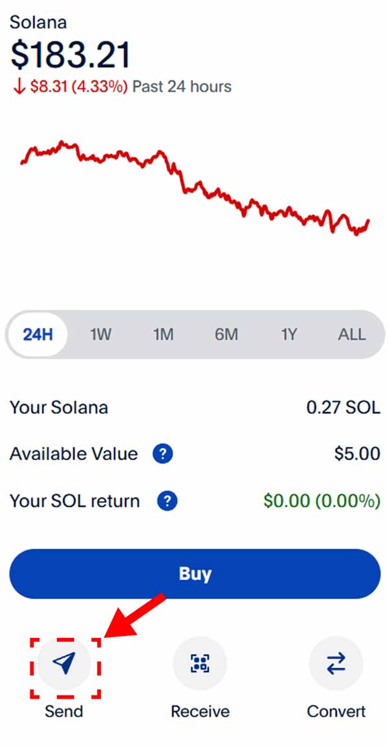Open the Available Value help icon
388x746 pixels.
(x=162, y=454)
